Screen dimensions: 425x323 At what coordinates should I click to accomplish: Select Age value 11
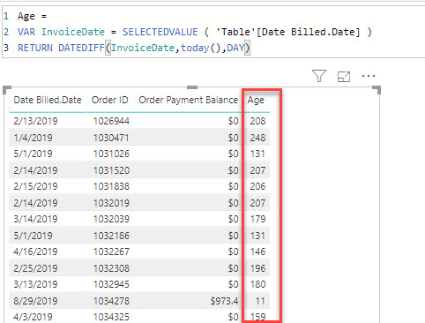pyautogui.click(x=260, y=301)
